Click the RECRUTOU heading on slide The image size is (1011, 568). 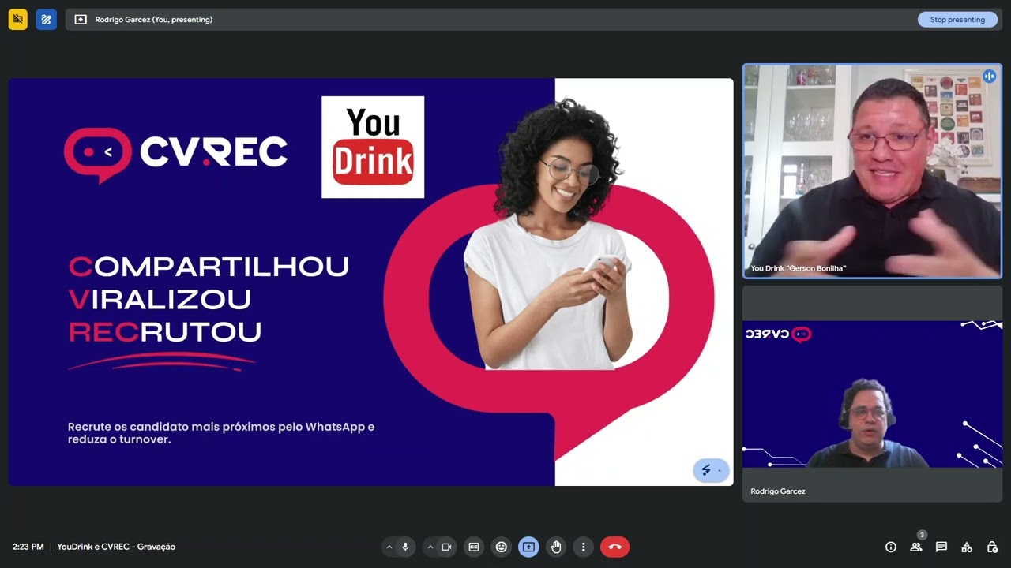click(x=165, y=332)
